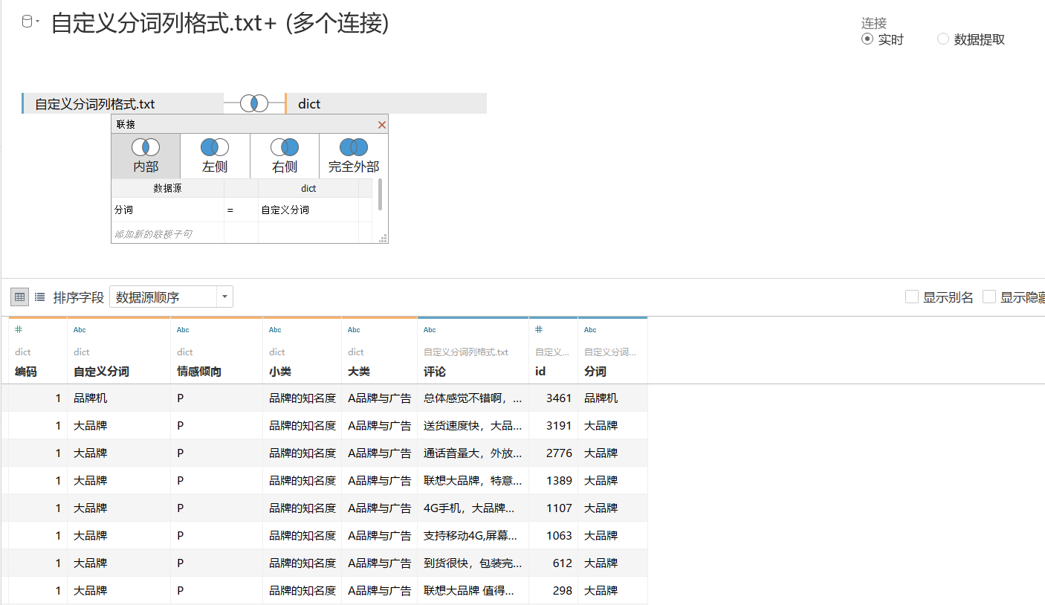
Task: Change Abc data type of 大类 column
Action: click(354, 329)
